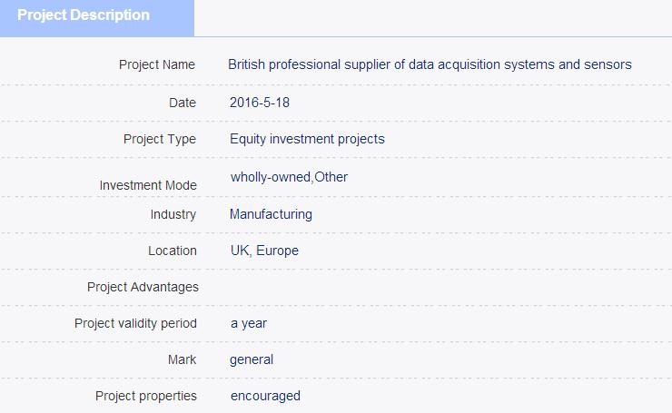672x413 pixels.
Task: Click the Project Advantages label
Action: tap(143, 287)
